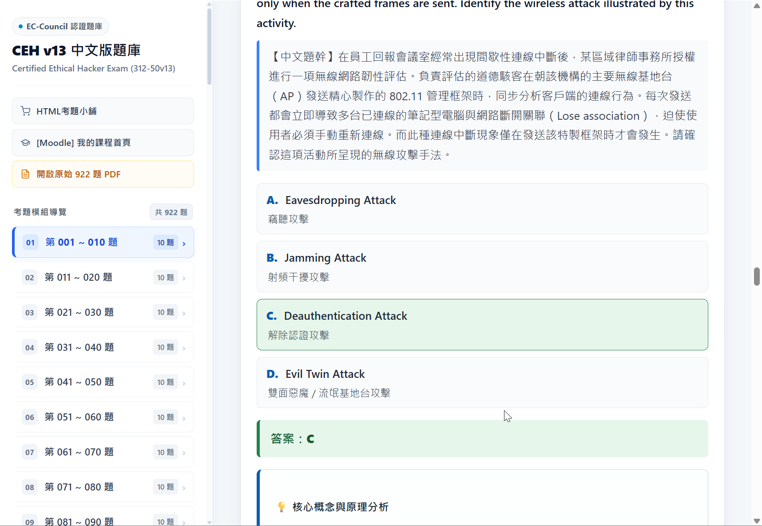Screen dimensions: 762x526
Task: Click the page scroll-down arrow
Action: 757,521
